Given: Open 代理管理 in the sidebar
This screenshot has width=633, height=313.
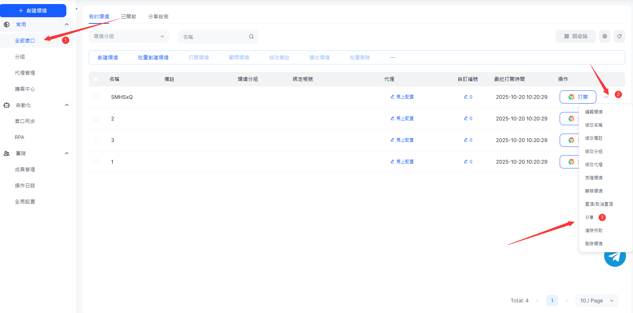Looking at the screenshot, I should point(25,73).
